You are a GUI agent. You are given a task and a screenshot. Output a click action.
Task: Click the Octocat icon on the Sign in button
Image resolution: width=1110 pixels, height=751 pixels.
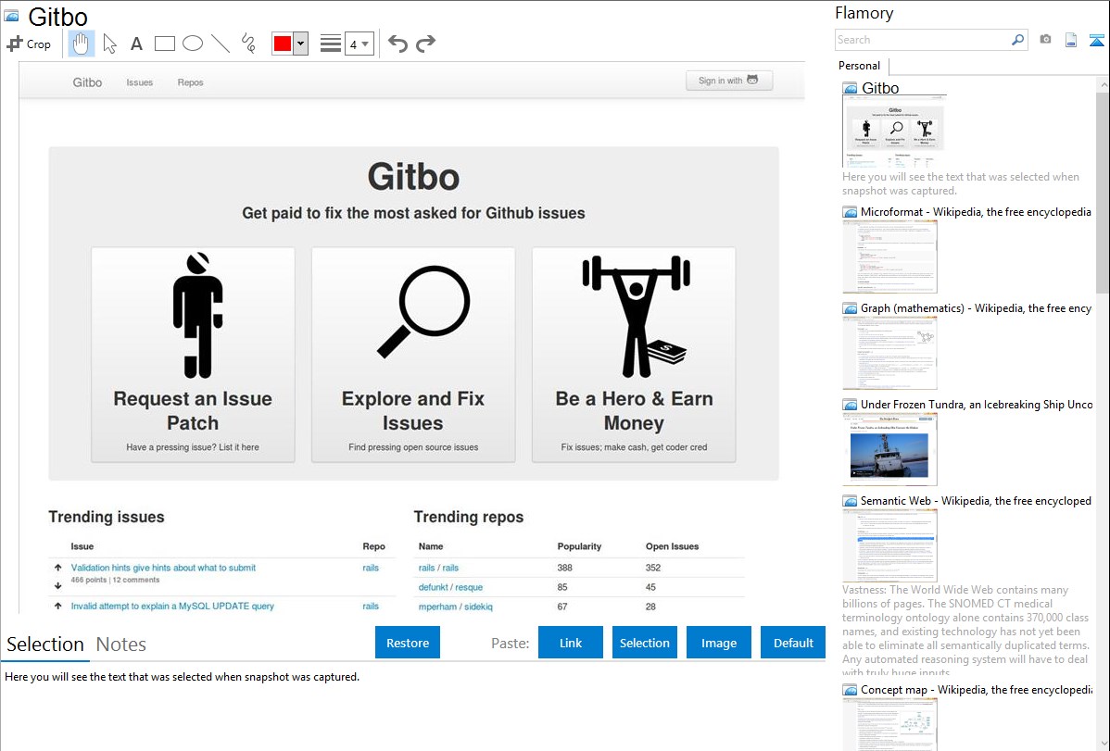(x=752, y=80)
